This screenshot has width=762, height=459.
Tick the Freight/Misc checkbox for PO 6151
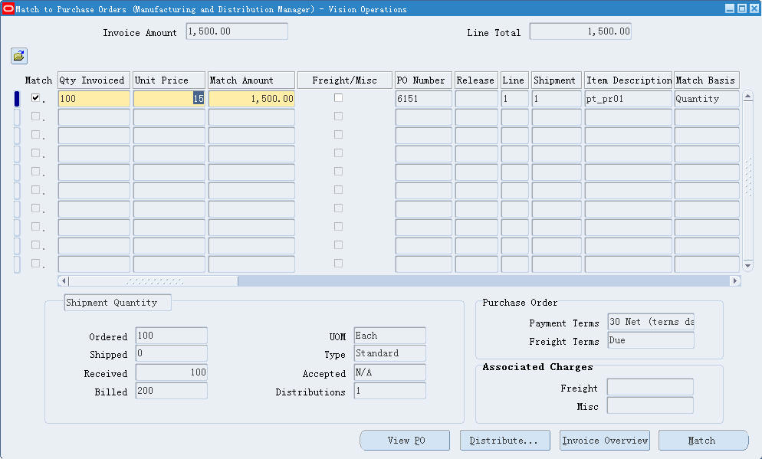coord(338,97)
